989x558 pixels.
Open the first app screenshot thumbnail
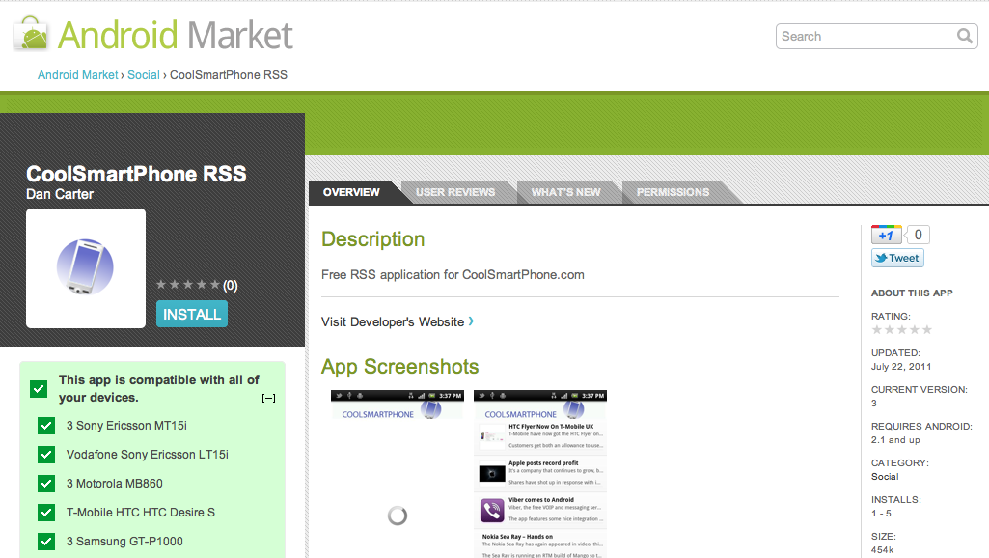[398, 474]
